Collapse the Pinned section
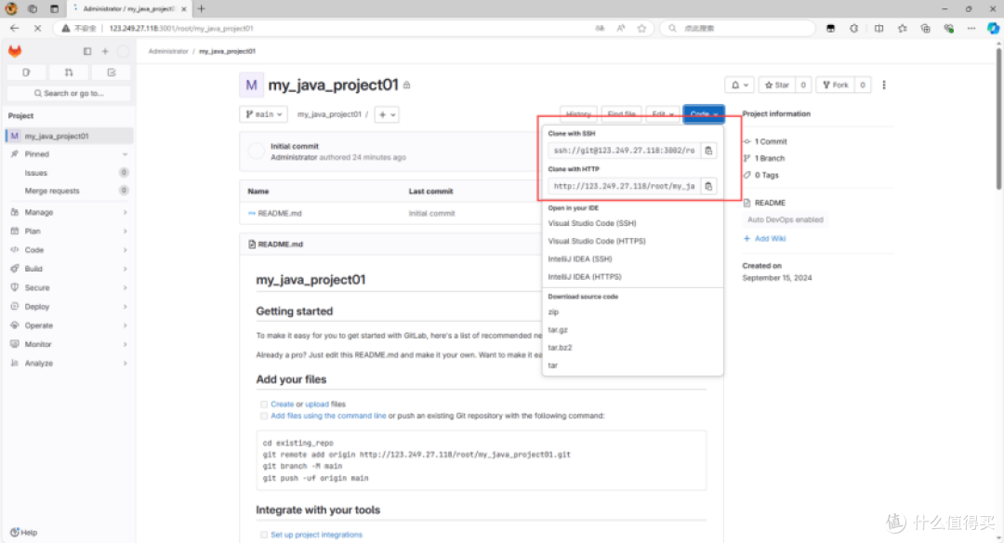 (x=69, y=154)
